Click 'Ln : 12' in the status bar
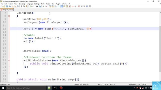This screenshot has height=90, width=161. 100,84
